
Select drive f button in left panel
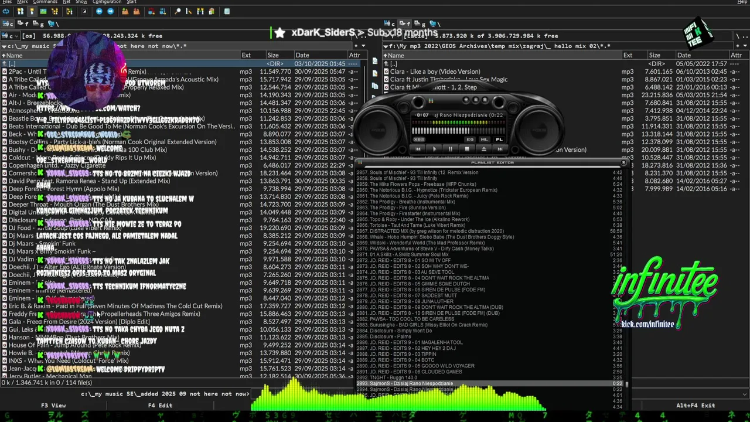pyautogui.click(x=23, y=24)
